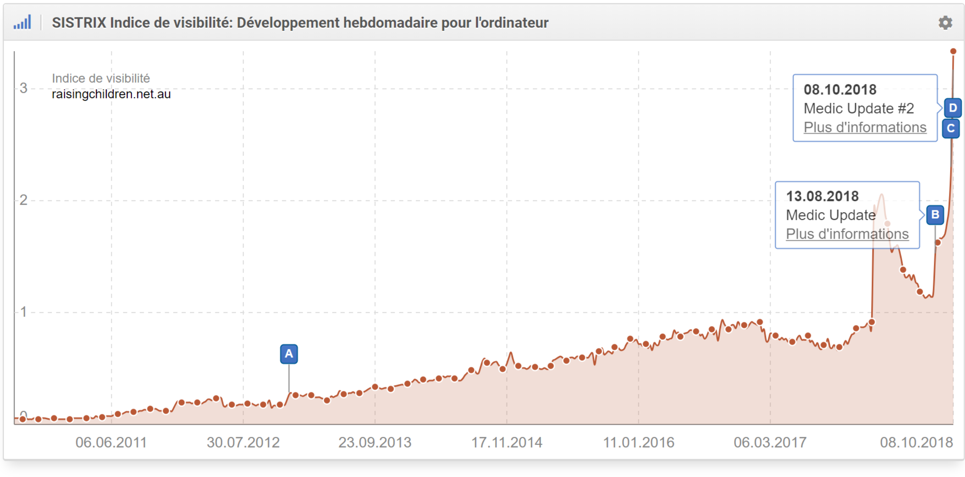Open 'Plus d'informations' link for Medic Update #2
Viewport: 965px width, 477px height.
point(865,128)
